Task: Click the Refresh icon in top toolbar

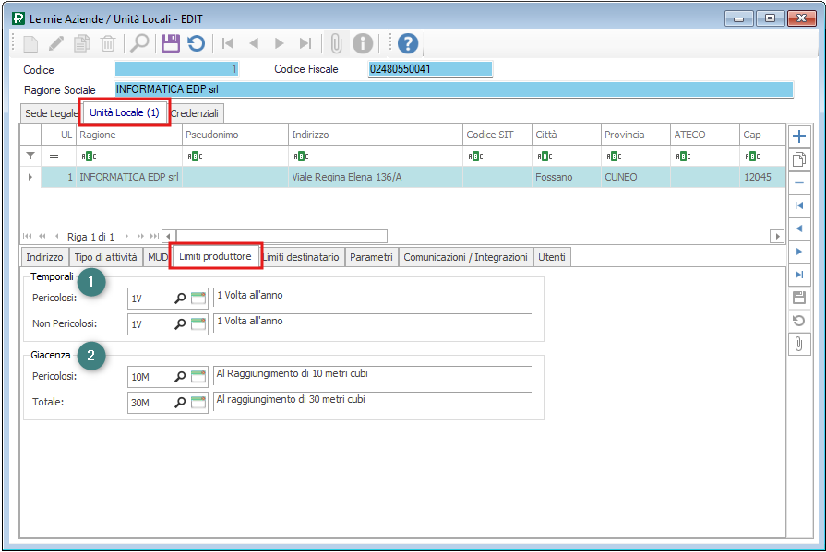Action: (x=196, y=43)
